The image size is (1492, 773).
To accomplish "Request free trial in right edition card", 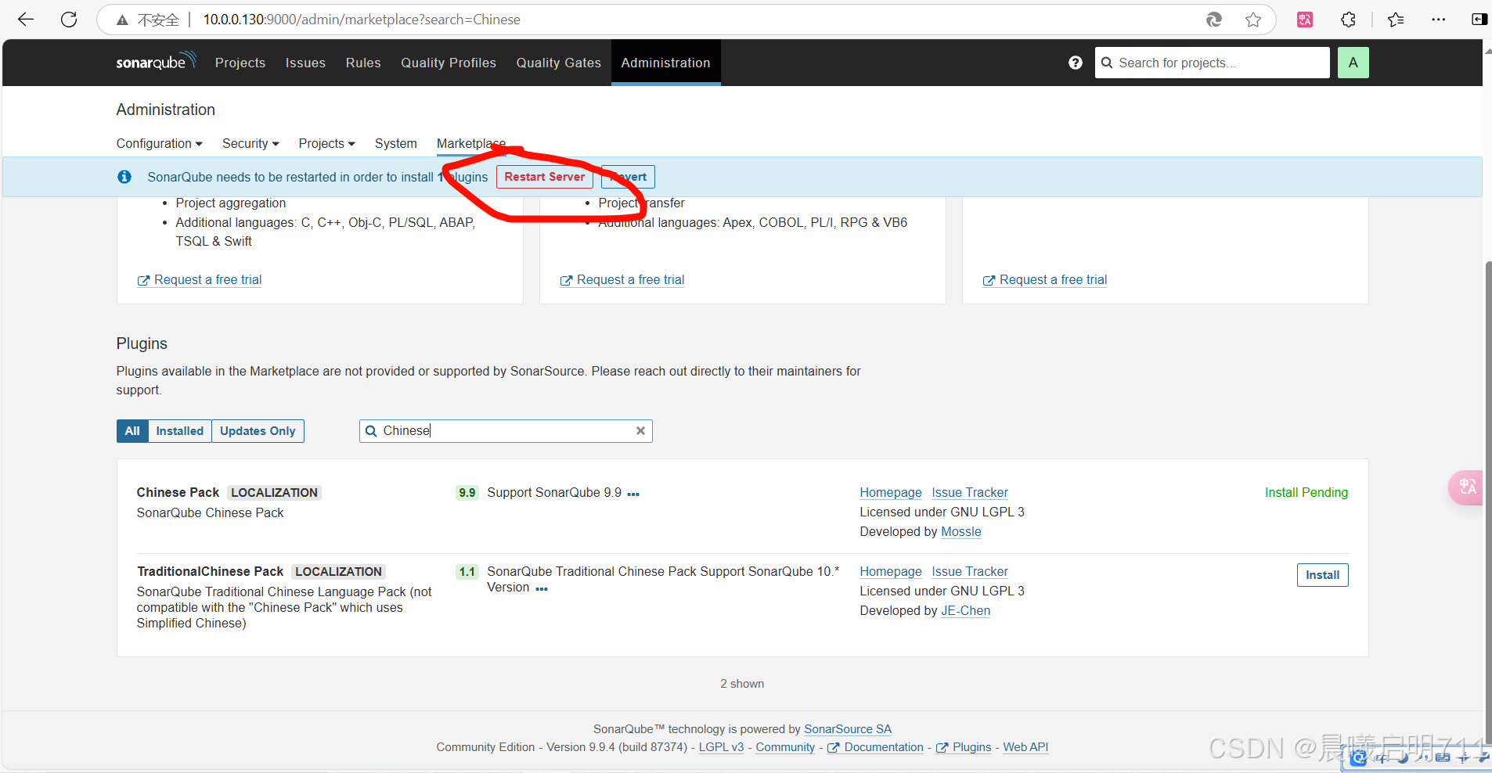I will pos(1045,280).
